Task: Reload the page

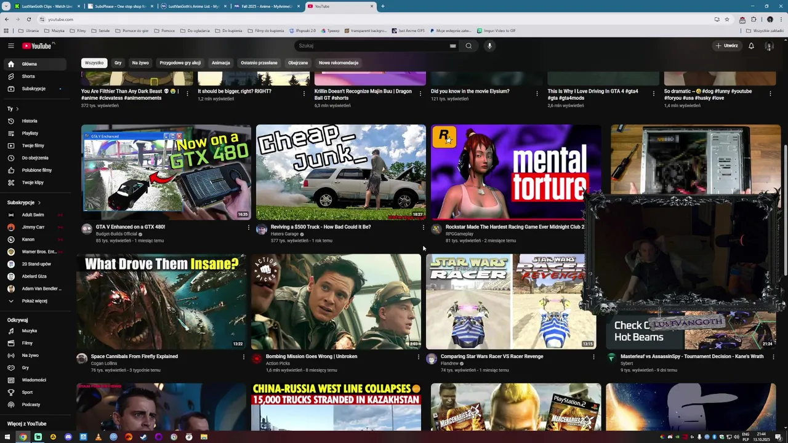Action: (28, 19)
